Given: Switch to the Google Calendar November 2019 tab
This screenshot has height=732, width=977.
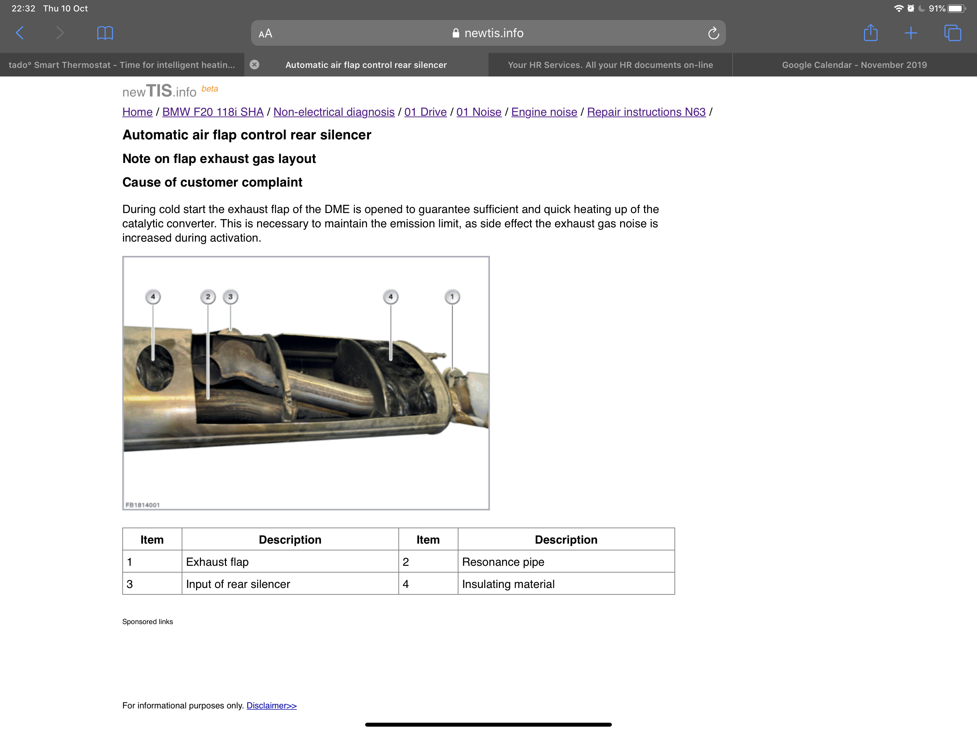Looking at the screenshot, I should point(855,65).
